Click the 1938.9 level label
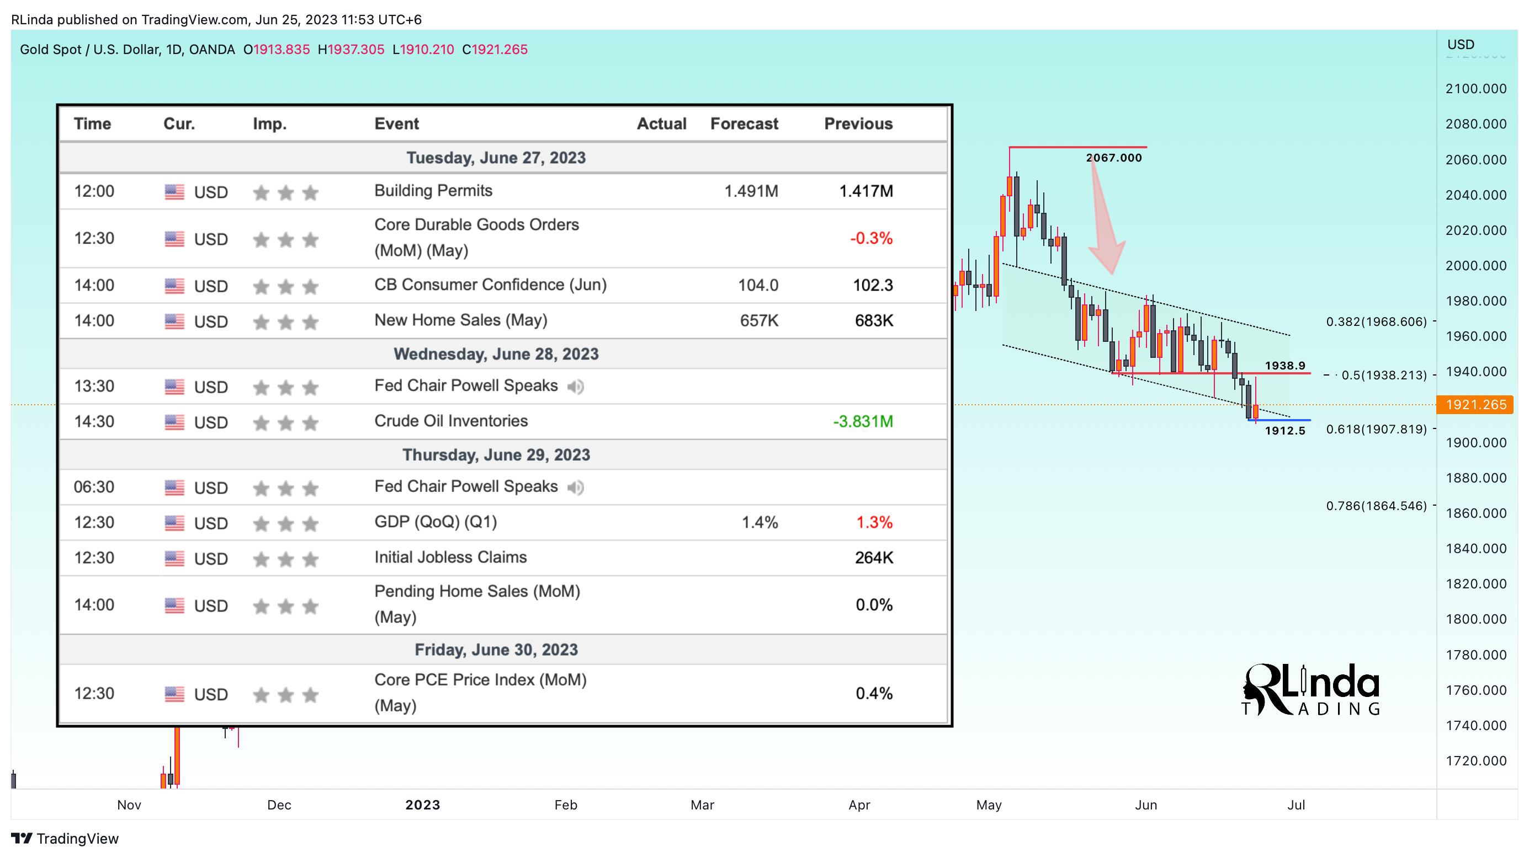 coord(1285,366)
